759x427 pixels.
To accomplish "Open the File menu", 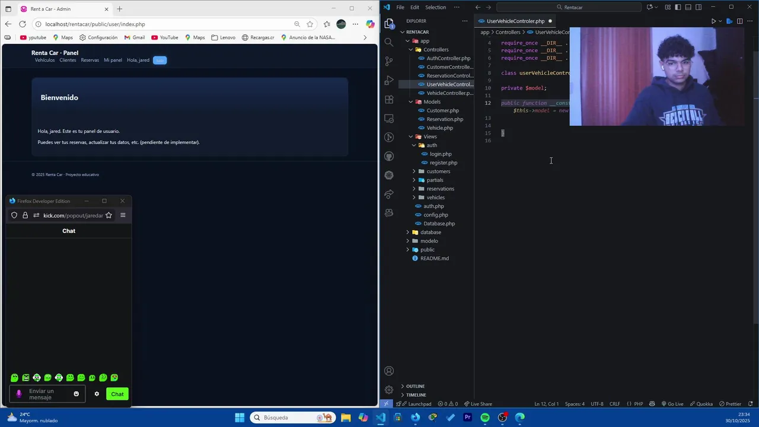I will 400,7.
